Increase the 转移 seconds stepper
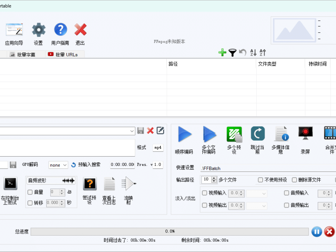The height and width of the screenshot is (252, 336). [62, 201]
